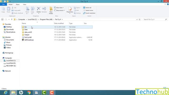Screen dimensions: 169x95
Task: Open Internet Explorer from the taskbar
Action: (x=6, y=93)
